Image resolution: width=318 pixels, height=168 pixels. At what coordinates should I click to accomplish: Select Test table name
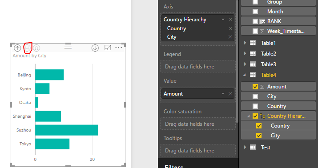(x=266, y=147)
